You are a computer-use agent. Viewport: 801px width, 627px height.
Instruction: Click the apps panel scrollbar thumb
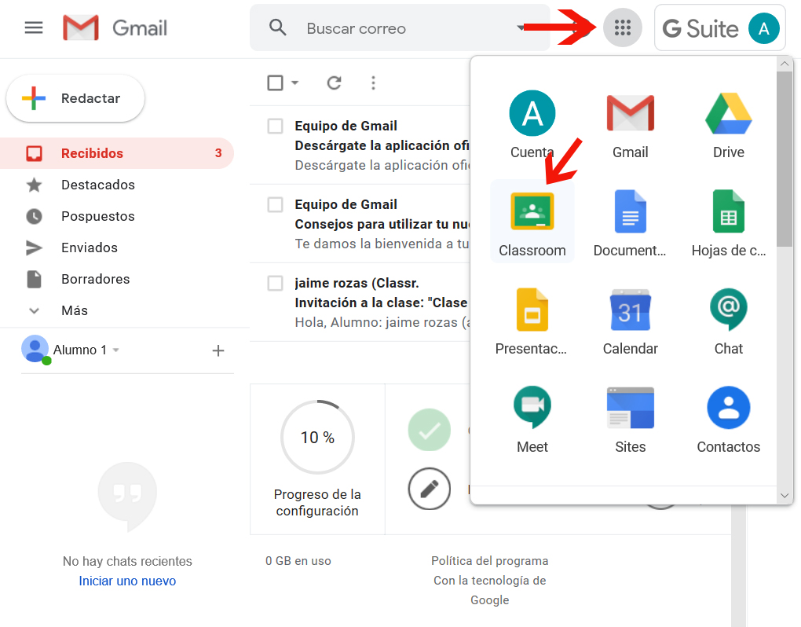[785, 159]
